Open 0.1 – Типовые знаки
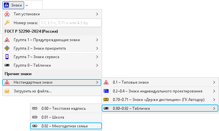 tap(160, 82)
